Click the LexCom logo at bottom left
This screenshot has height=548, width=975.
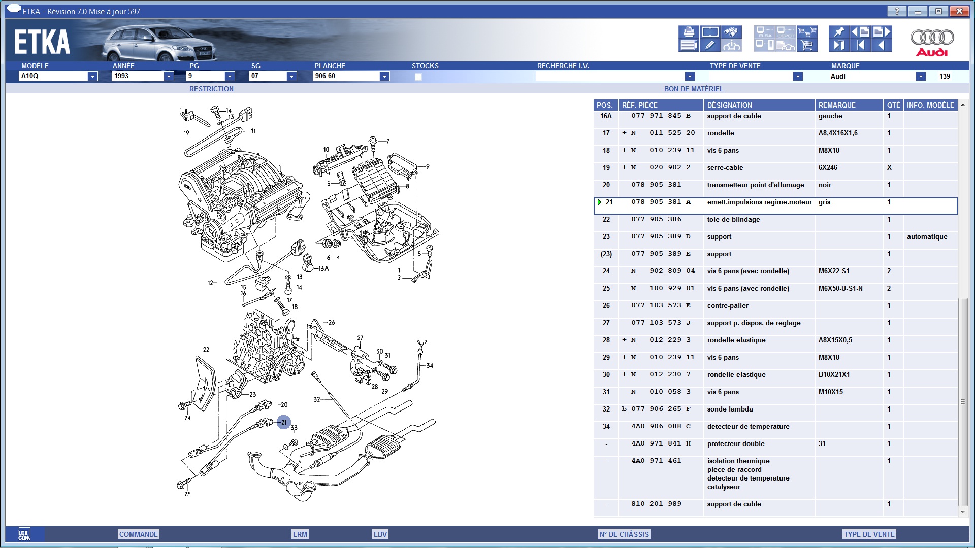(24, 534)
